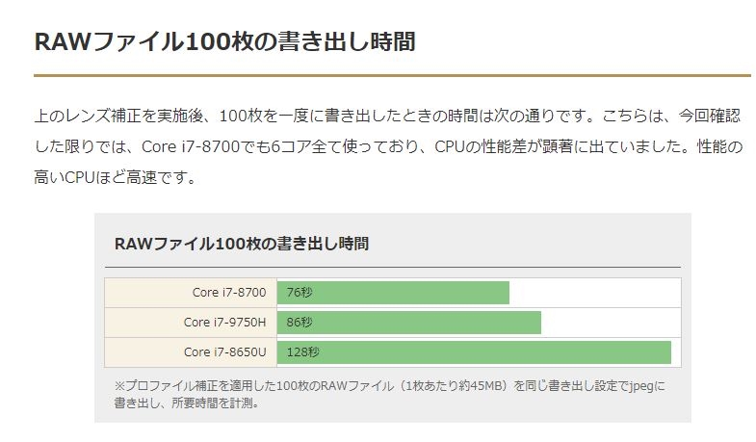
Task: Click the 128秒 value text
Action: coord(302,352)
